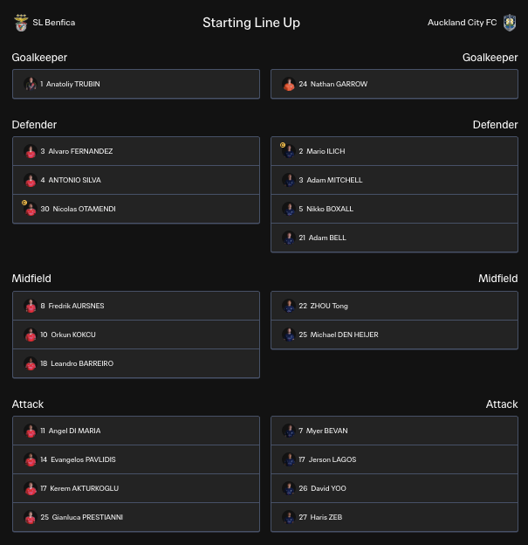This screenshot has width=528, height=545.
Task: Select Zhou Tong in midfield
Action: pyautogui.click(x=394, y=306)
